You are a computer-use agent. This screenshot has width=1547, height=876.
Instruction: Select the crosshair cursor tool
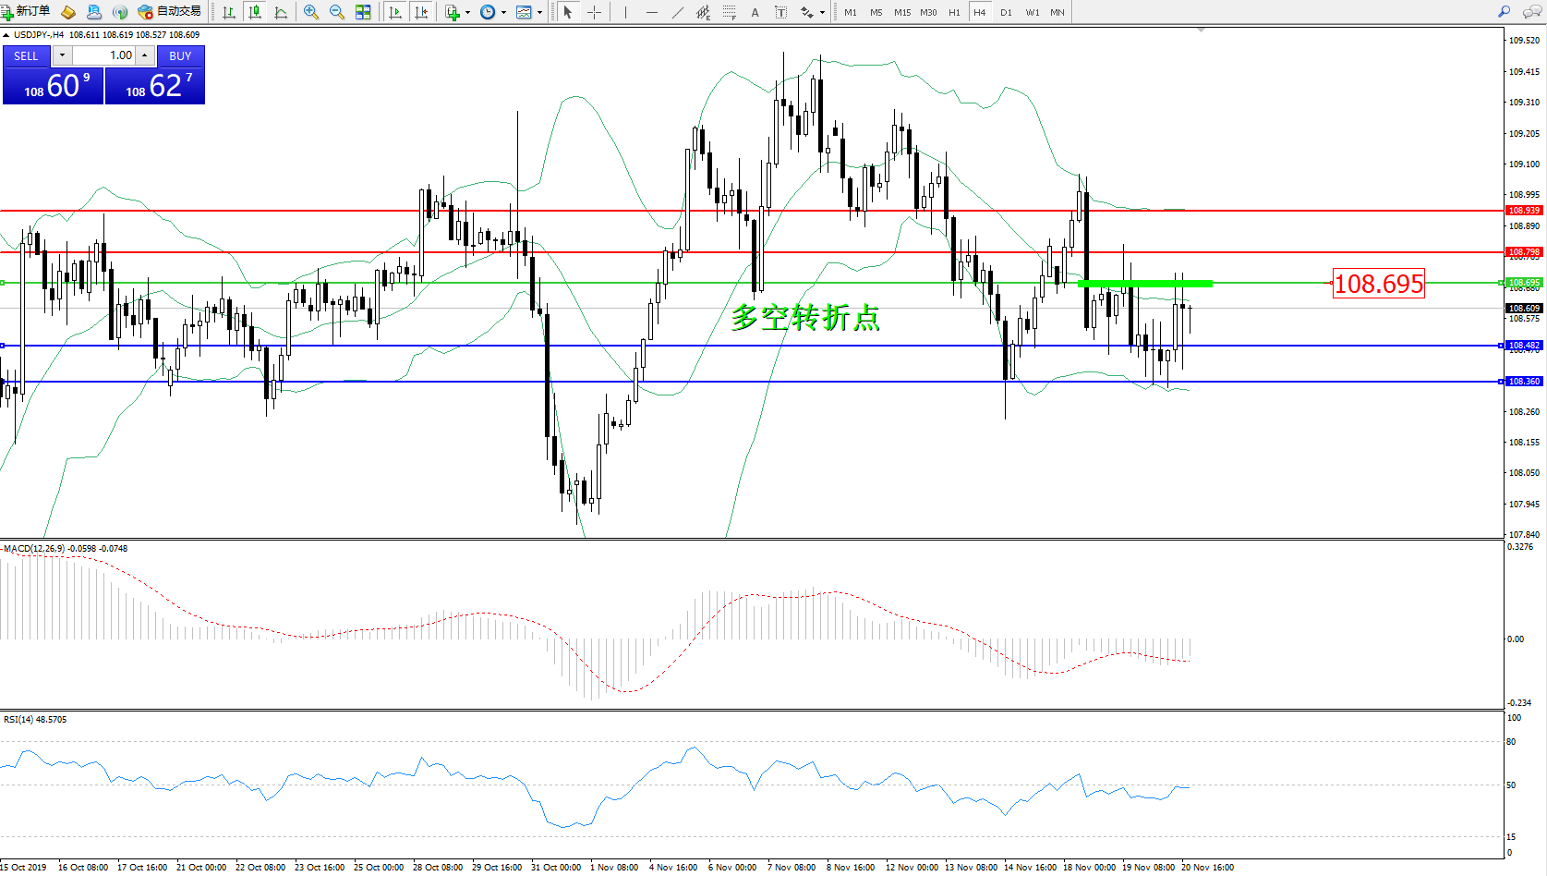[594, 12]
